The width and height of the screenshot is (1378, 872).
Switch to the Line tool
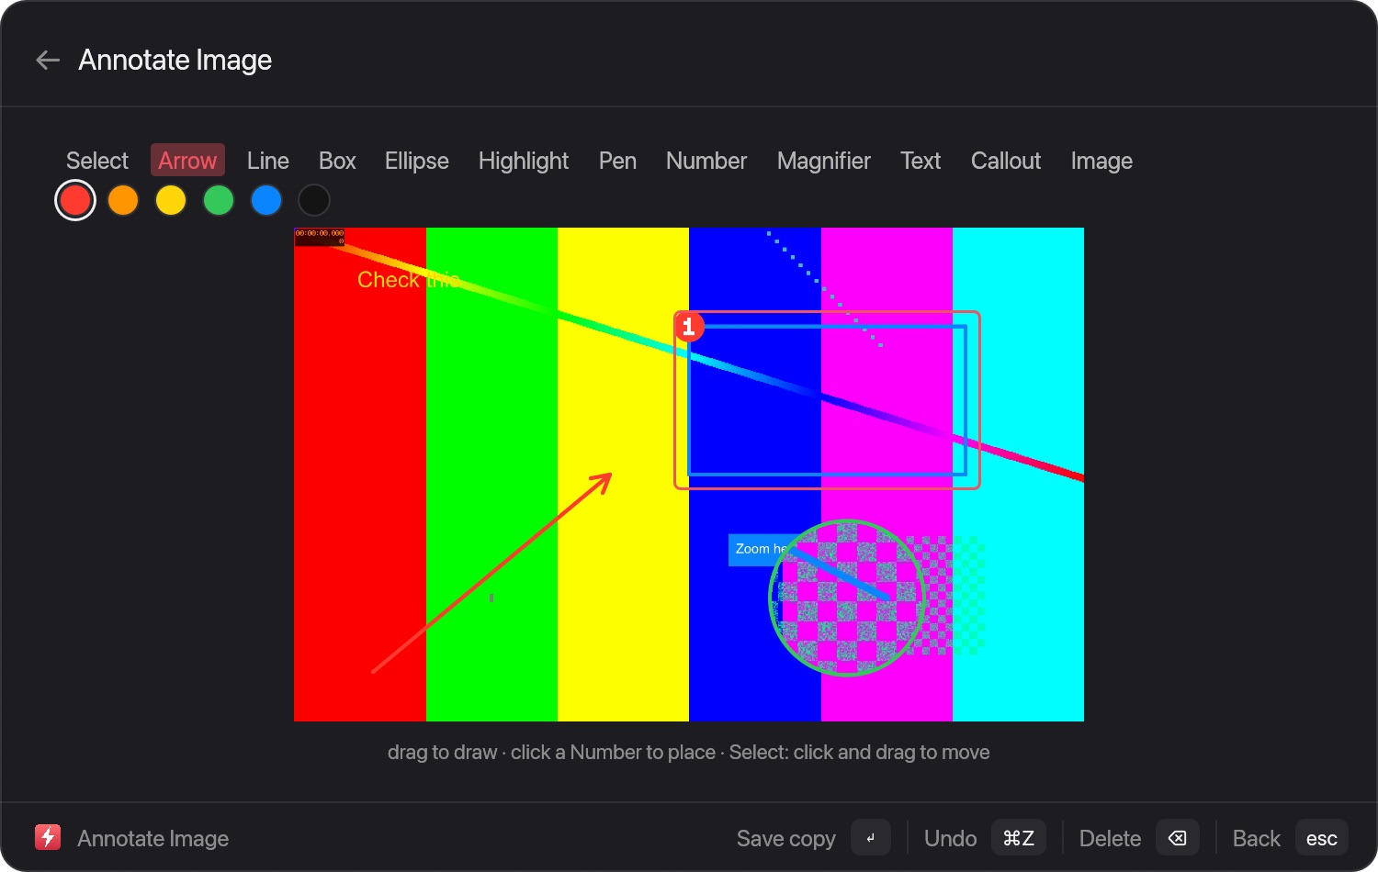(x=268, y=161)
